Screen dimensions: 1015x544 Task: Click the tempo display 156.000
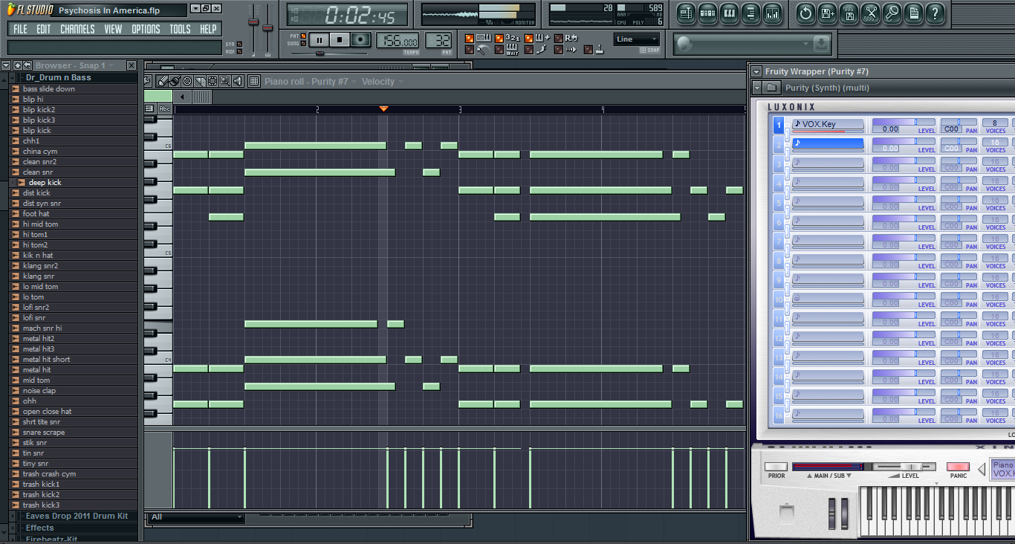(x=398, y=41)
